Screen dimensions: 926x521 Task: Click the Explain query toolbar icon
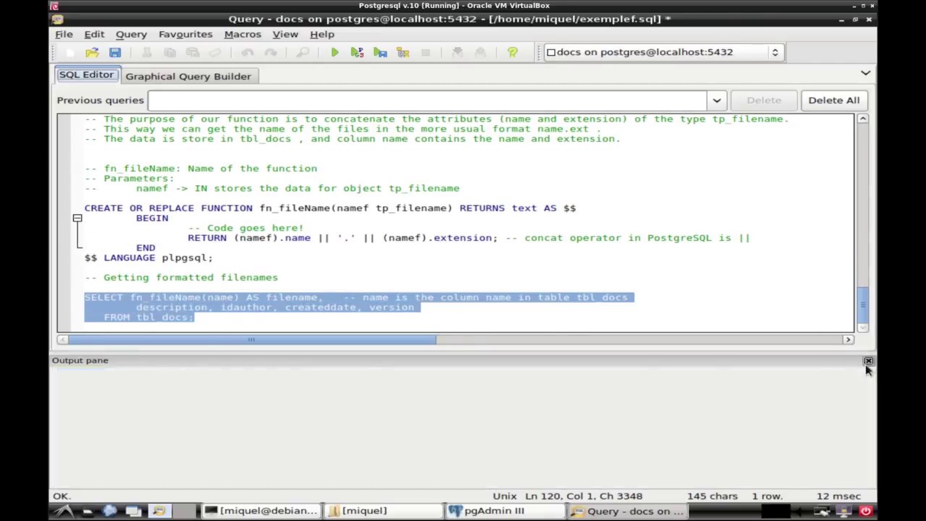point(403,52)
